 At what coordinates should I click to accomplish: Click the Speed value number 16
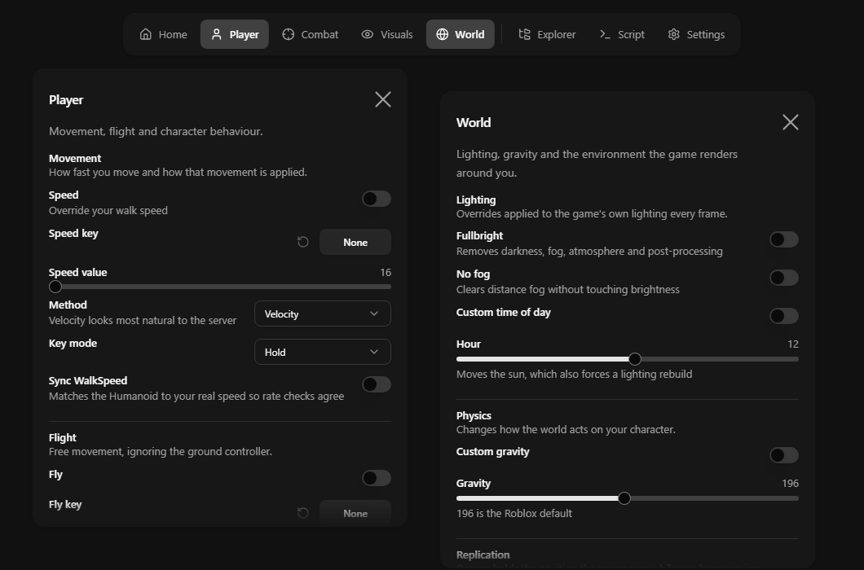(x=386, y=273)
